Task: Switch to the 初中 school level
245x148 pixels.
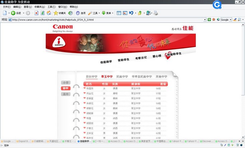Action: pos(66,88)
